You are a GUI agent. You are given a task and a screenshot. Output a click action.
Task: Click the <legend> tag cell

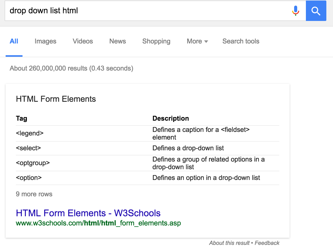[30, 133]
